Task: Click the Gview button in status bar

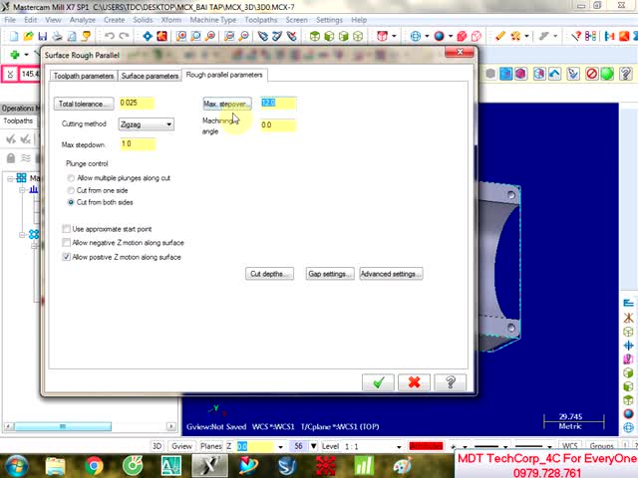Action: point(181,446)
